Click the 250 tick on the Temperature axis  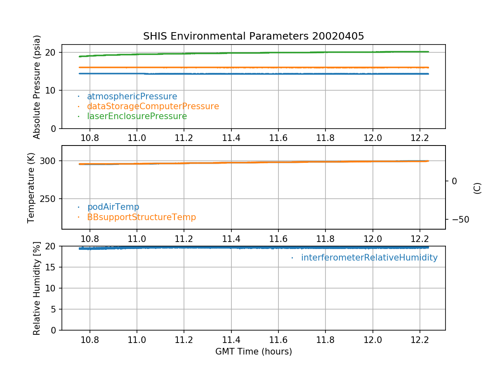click(50, 199)
